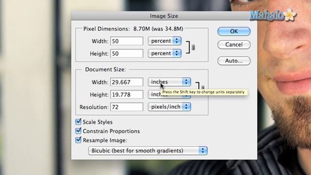Open the Pixel Dimensions Height percent dropdown

click(x=164, y=53)
